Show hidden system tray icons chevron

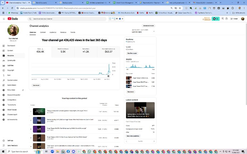pyautogui.click(x=220, y=151)
